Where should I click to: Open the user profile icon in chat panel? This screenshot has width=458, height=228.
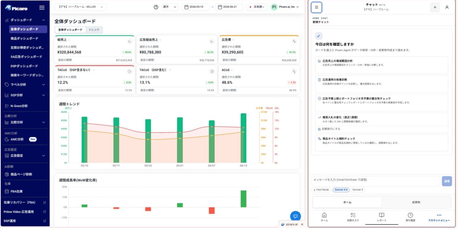click(x=447, y=7)
